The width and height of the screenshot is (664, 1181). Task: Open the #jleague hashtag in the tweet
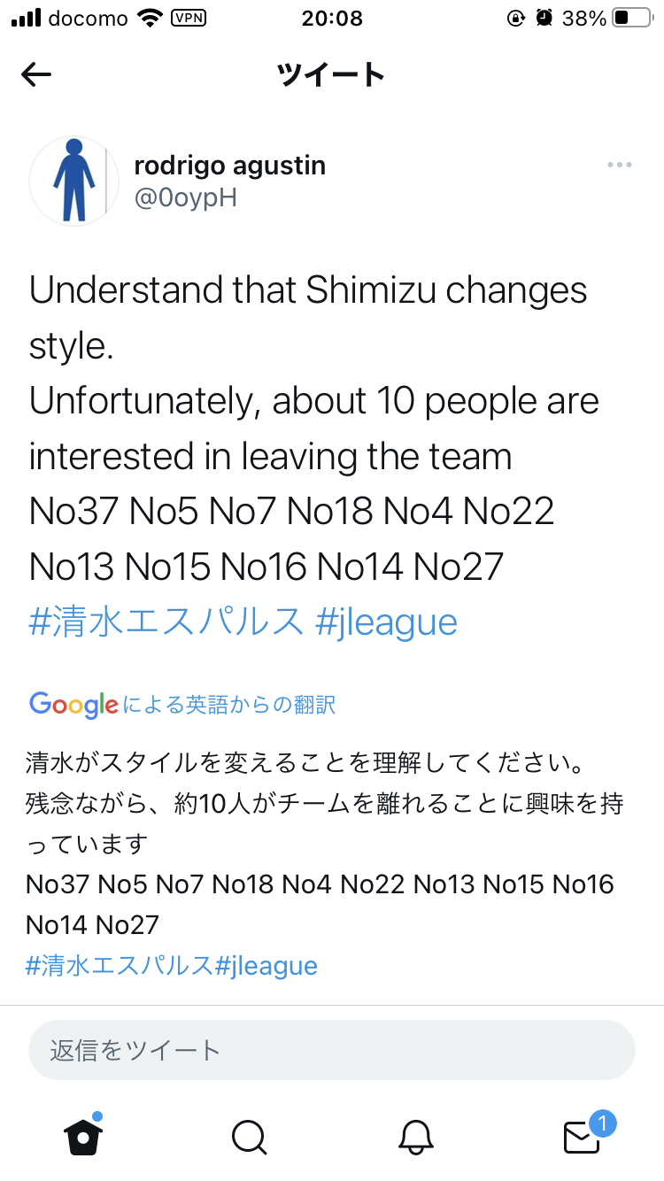point(387,621)
